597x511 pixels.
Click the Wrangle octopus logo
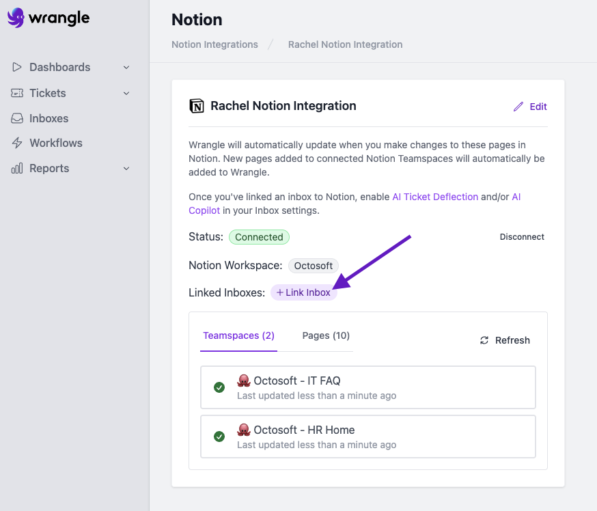pyautogui.click(x=16, y=18)
